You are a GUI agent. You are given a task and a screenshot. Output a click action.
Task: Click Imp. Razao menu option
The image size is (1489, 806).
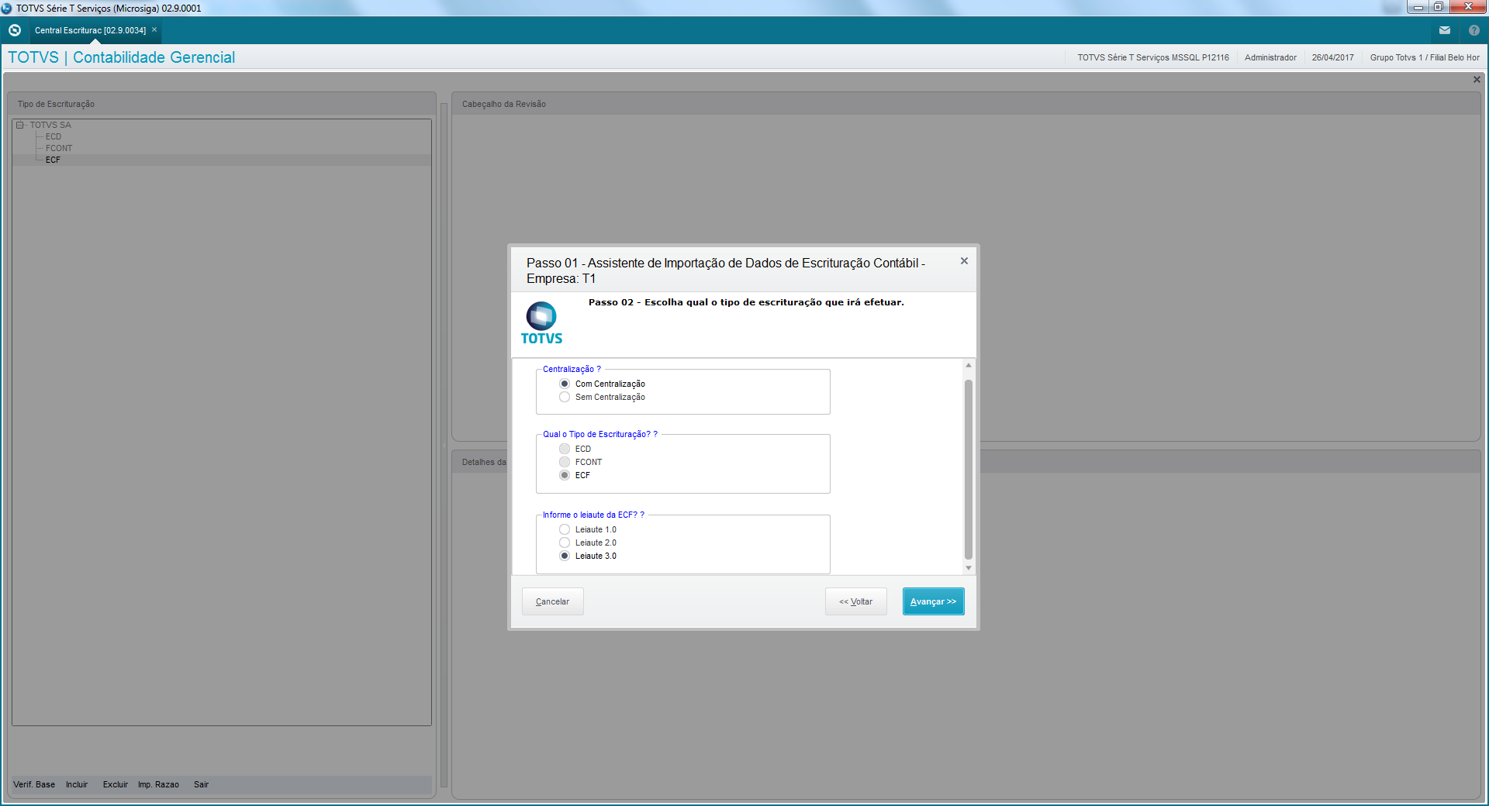click(x=158, y=784)
